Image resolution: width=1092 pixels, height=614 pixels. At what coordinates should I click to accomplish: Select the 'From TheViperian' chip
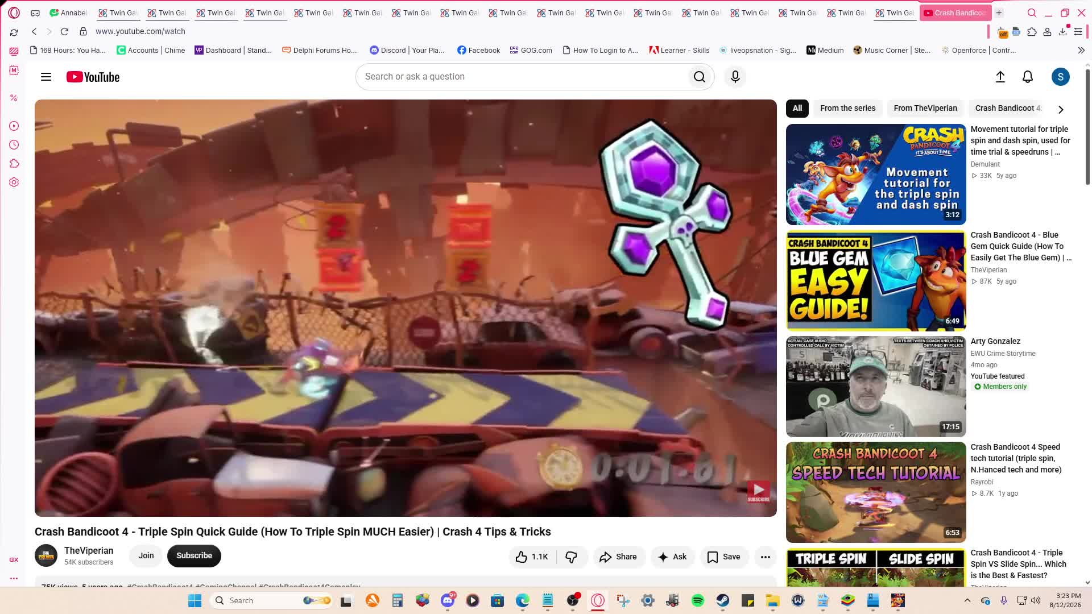(x=925, y=108)
